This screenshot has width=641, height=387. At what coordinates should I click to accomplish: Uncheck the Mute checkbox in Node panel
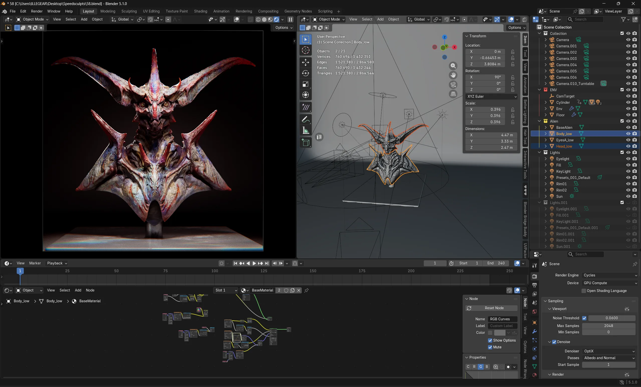(x=490, y=347)
